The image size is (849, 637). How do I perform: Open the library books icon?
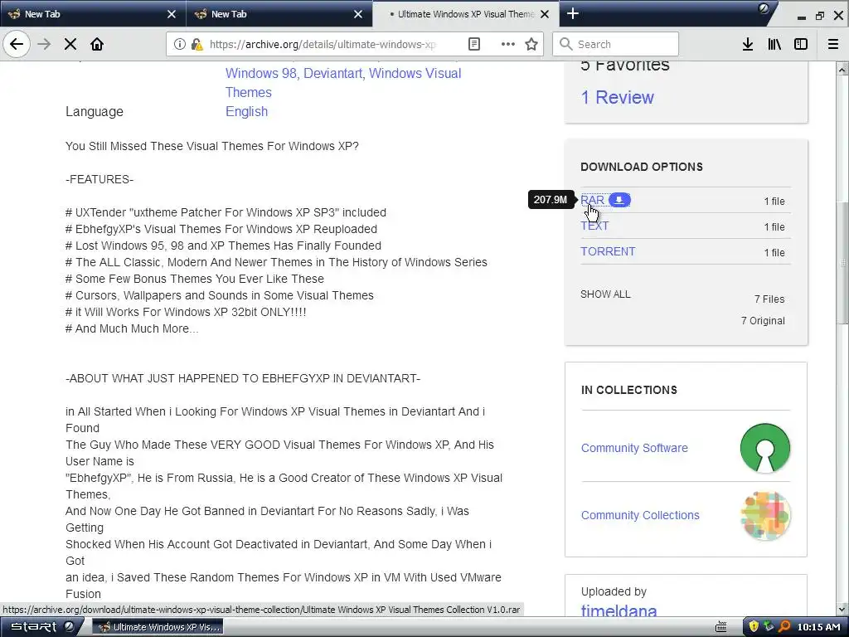[x=774, y=44]
